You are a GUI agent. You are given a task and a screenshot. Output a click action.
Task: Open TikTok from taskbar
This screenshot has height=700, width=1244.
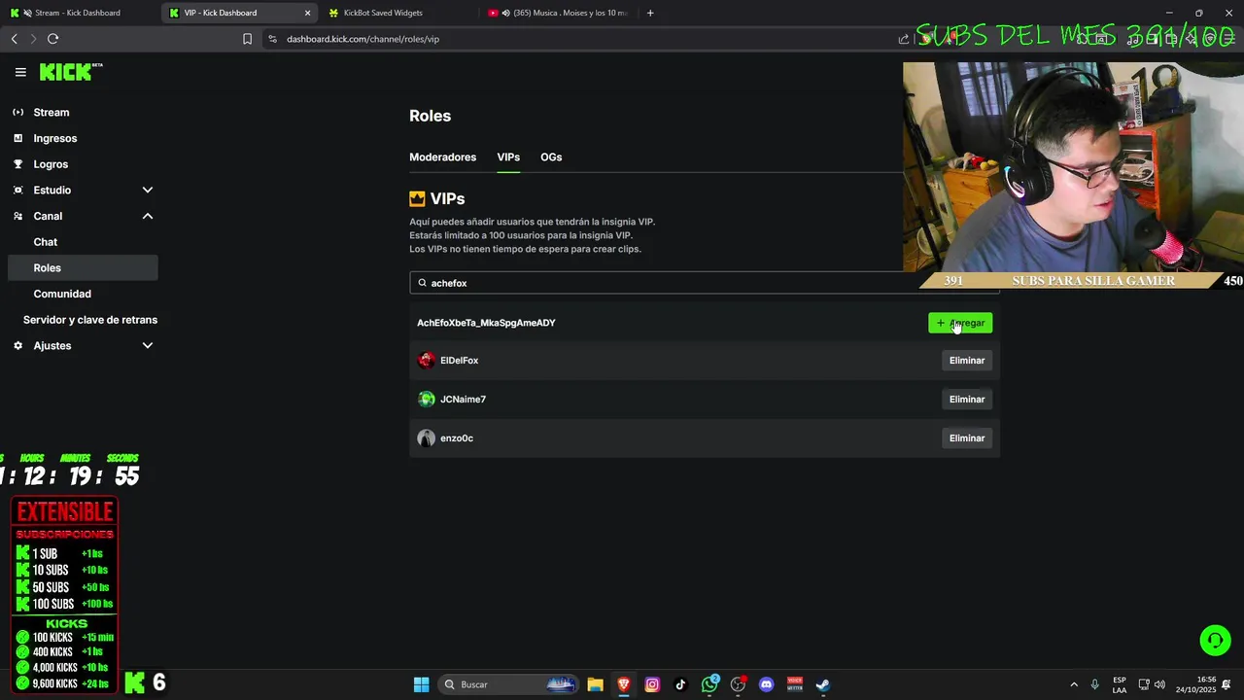point(680,684)
